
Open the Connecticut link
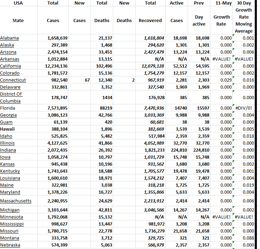point(13,80)
